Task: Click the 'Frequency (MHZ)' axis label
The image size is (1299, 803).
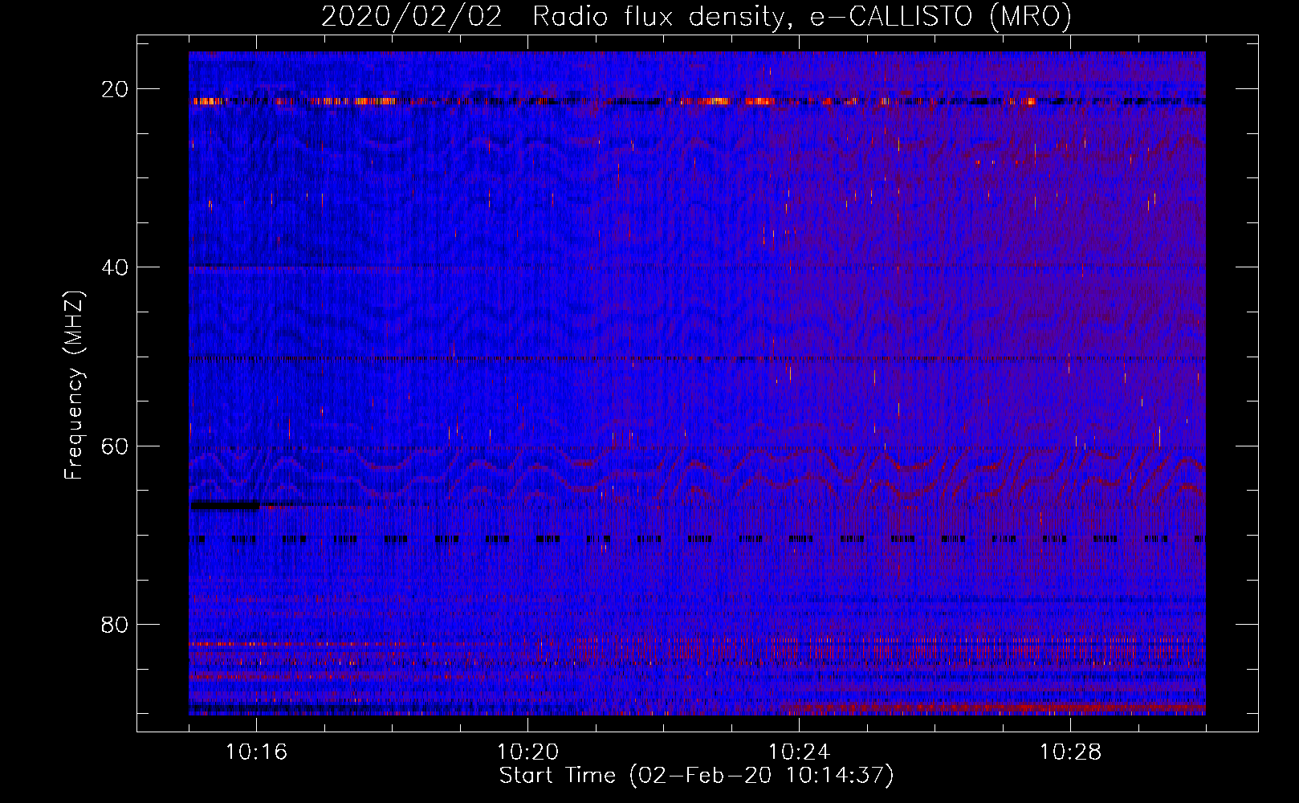Action: pyautogui.click(x=74, y=385)
